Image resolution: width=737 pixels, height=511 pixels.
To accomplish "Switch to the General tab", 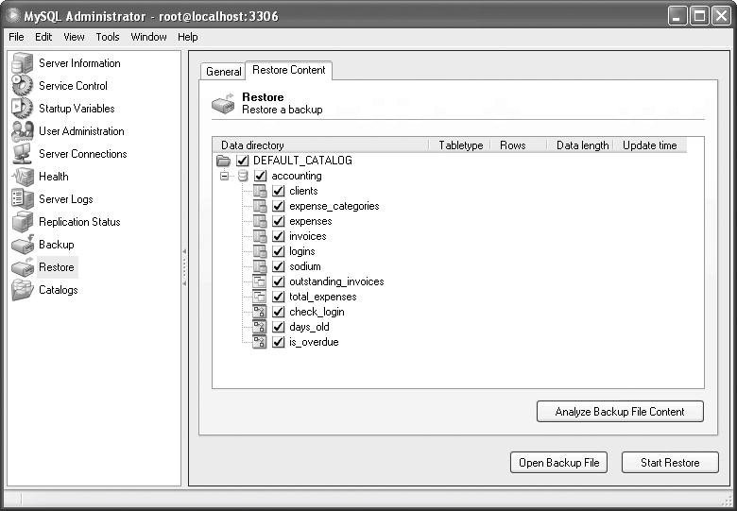I will coord(223,72).
